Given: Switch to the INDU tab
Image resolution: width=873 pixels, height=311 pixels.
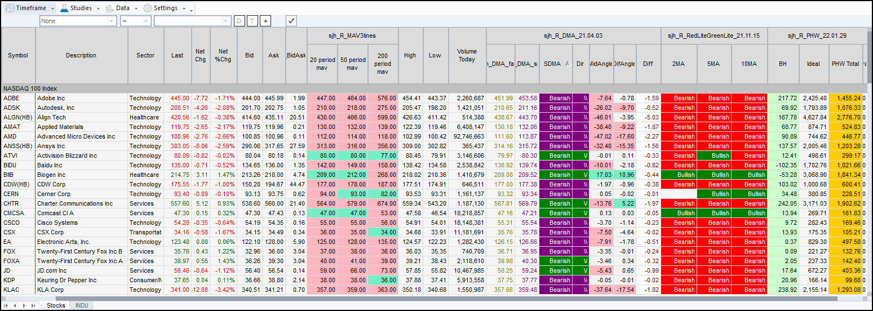Looking at the screenshot, I should coord(82,305).
